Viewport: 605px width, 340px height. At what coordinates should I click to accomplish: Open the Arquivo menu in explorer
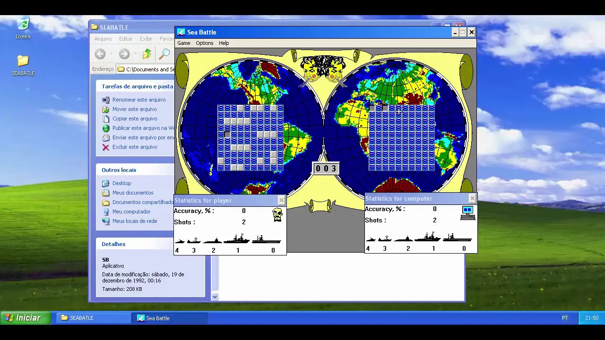(x=103, y=39)
